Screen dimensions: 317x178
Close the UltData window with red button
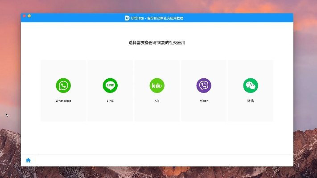[25, 16]
